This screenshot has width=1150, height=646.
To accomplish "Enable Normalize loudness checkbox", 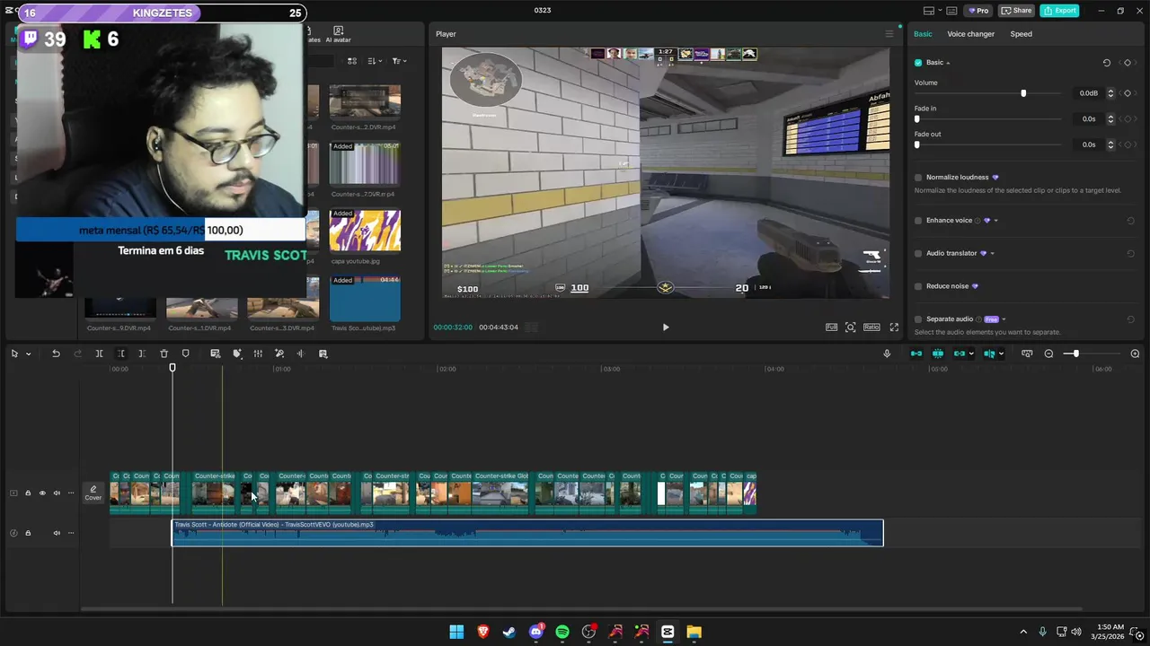I will 918,178.
